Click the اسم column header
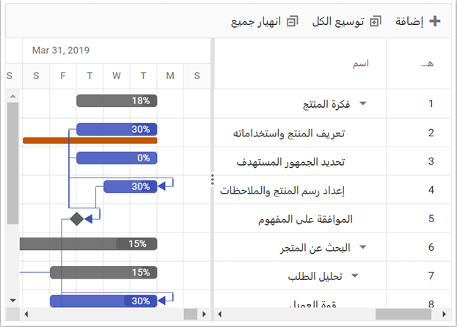Viewport: 457px width, 327px height. (x=359, y=64)
